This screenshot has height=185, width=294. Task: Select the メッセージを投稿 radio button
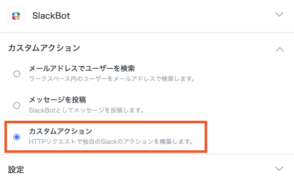click(17, 105)
